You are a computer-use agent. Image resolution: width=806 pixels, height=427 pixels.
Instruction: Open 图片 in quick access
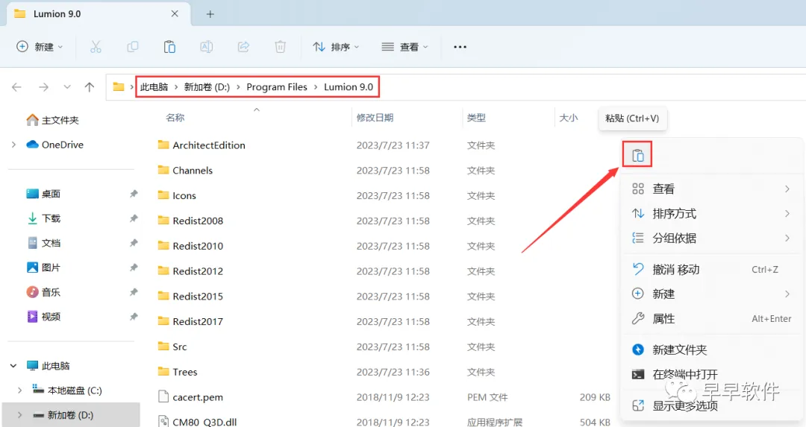pyautogui.click(x=44, y=268)
